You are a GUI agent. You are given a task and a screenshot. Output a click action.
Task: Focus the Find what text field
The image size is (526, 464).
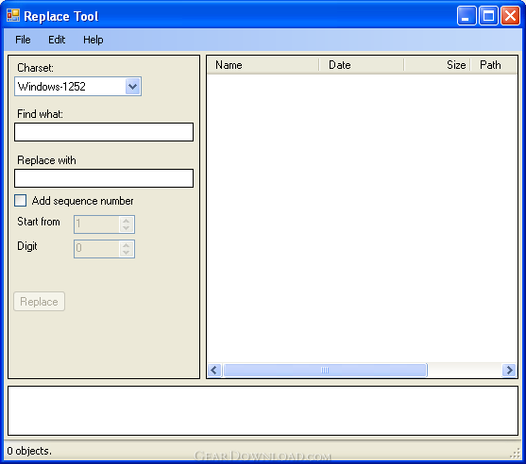[x=104, y=132]
